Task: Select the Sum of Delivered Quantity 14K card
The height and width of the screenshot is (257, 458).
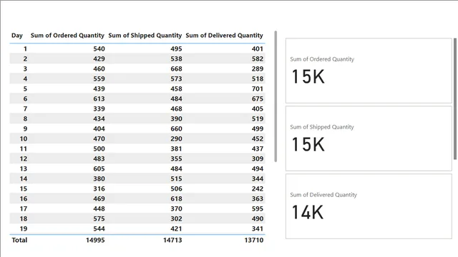Action: coord(369,206)
